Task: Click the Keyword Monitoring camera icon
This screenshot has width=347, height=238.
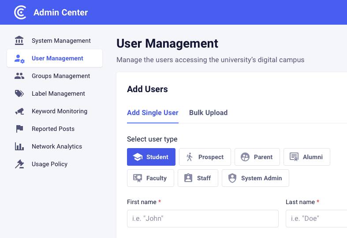Action: coord(19,111)
